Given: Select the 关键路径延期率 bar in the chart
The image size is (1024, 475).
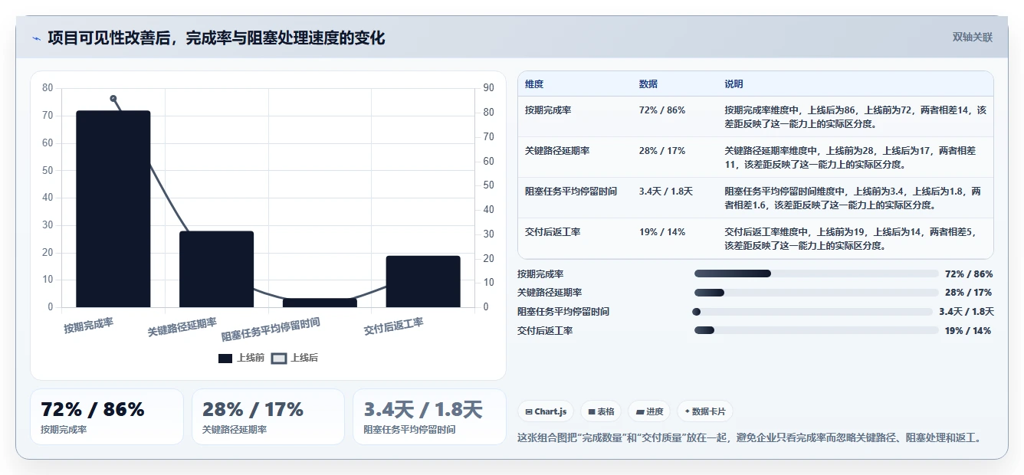Looking at the screenshot, I should coord(216,269).
